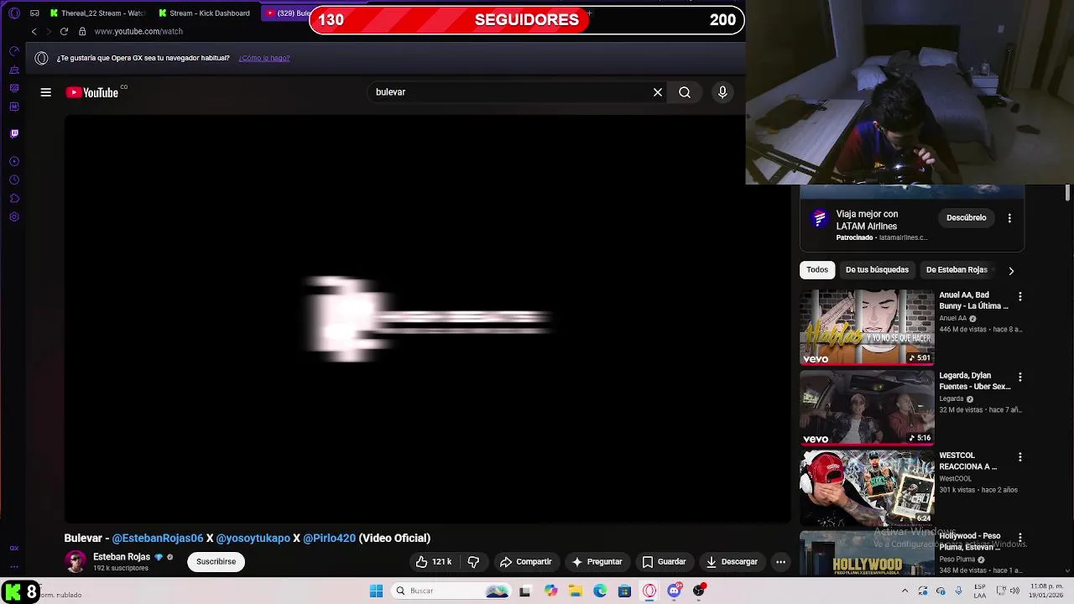The height and width of the screenshot is (604, 1074).
Task: Switch to Thereal_22 Stream tab
Action: click(97, 13)
